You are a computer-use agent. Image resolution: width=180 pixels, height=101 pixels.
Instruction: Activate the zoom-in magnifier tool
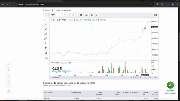[46, 53]
